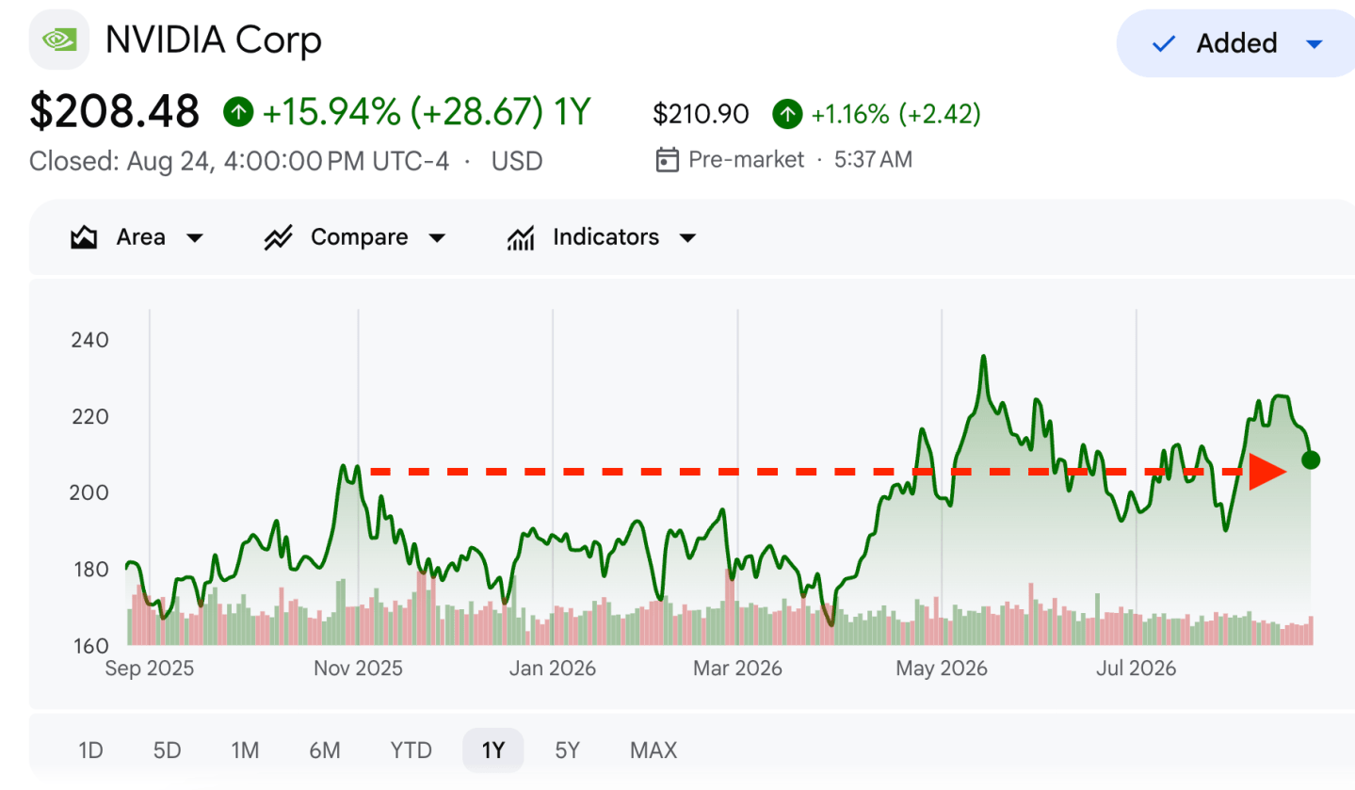
Task: Click the Pre-market calendar icon
Action: coord(667,160)
